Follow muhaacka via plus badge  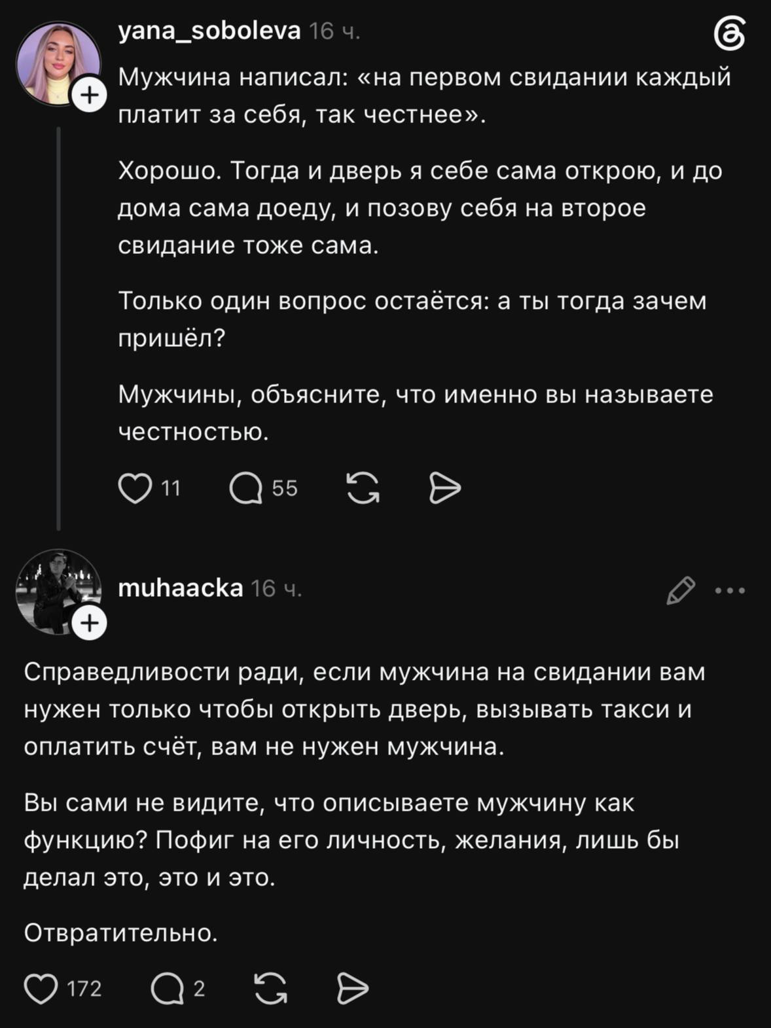pos(89,623)
